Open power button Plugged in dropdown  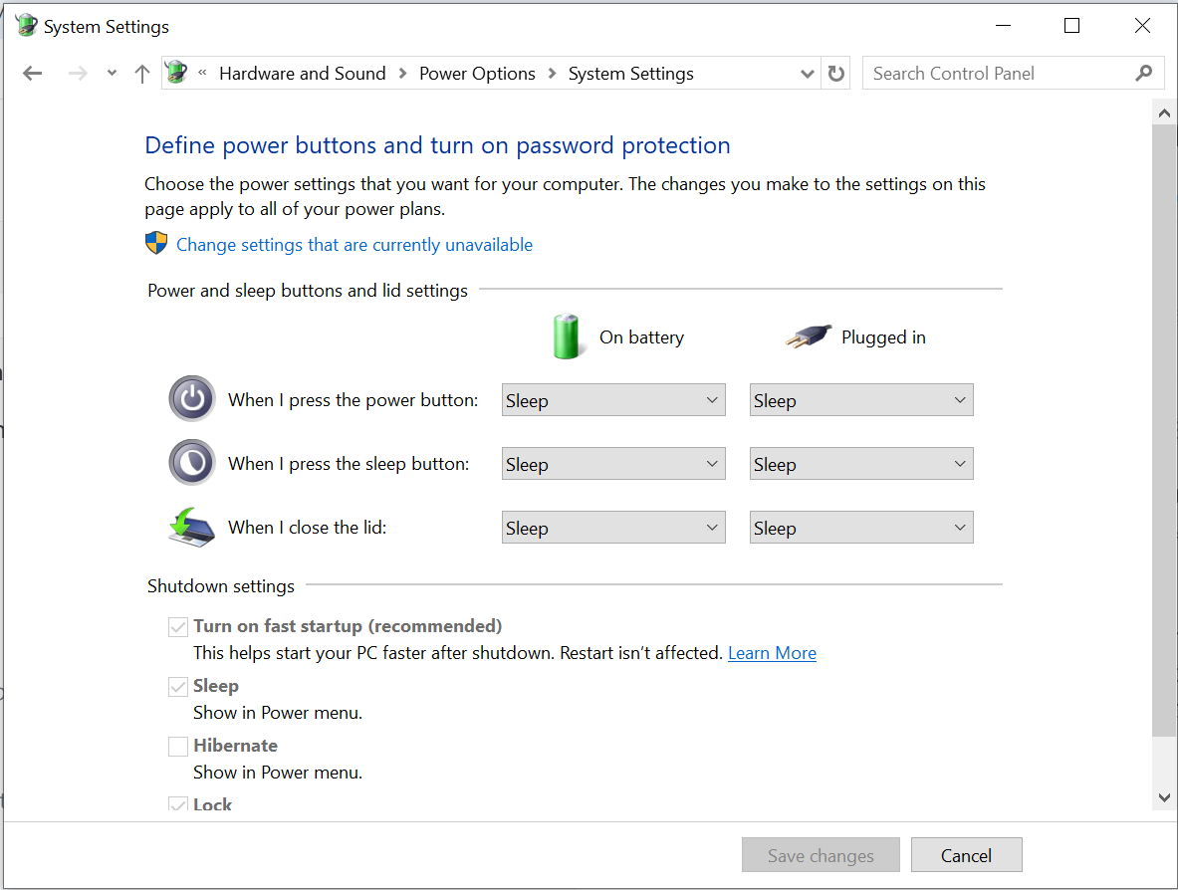pyautogui.click(x=861, y=399)
